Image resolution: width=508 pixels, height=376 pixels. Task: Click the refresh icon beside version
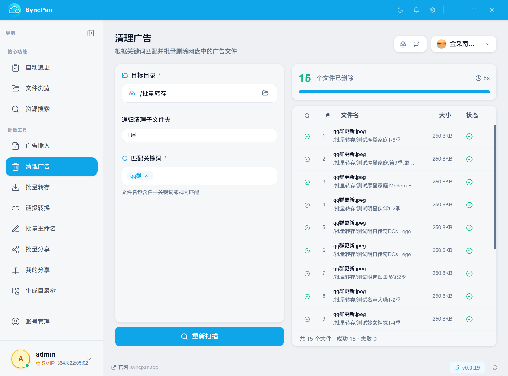click(495, 367)
